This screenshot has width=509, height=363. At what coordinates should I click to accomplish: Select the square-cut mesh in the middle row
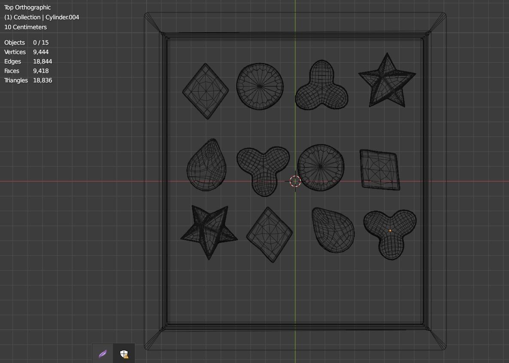380,169
